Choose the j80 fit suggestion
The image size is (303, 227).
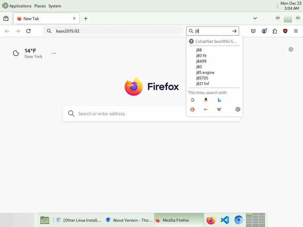(214, 56)
